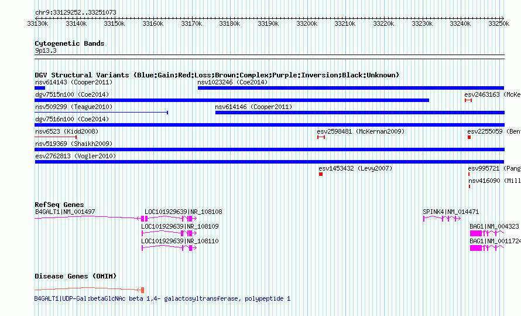Select the BAG1|NM_004323 gene label

(x=494, y=226)
